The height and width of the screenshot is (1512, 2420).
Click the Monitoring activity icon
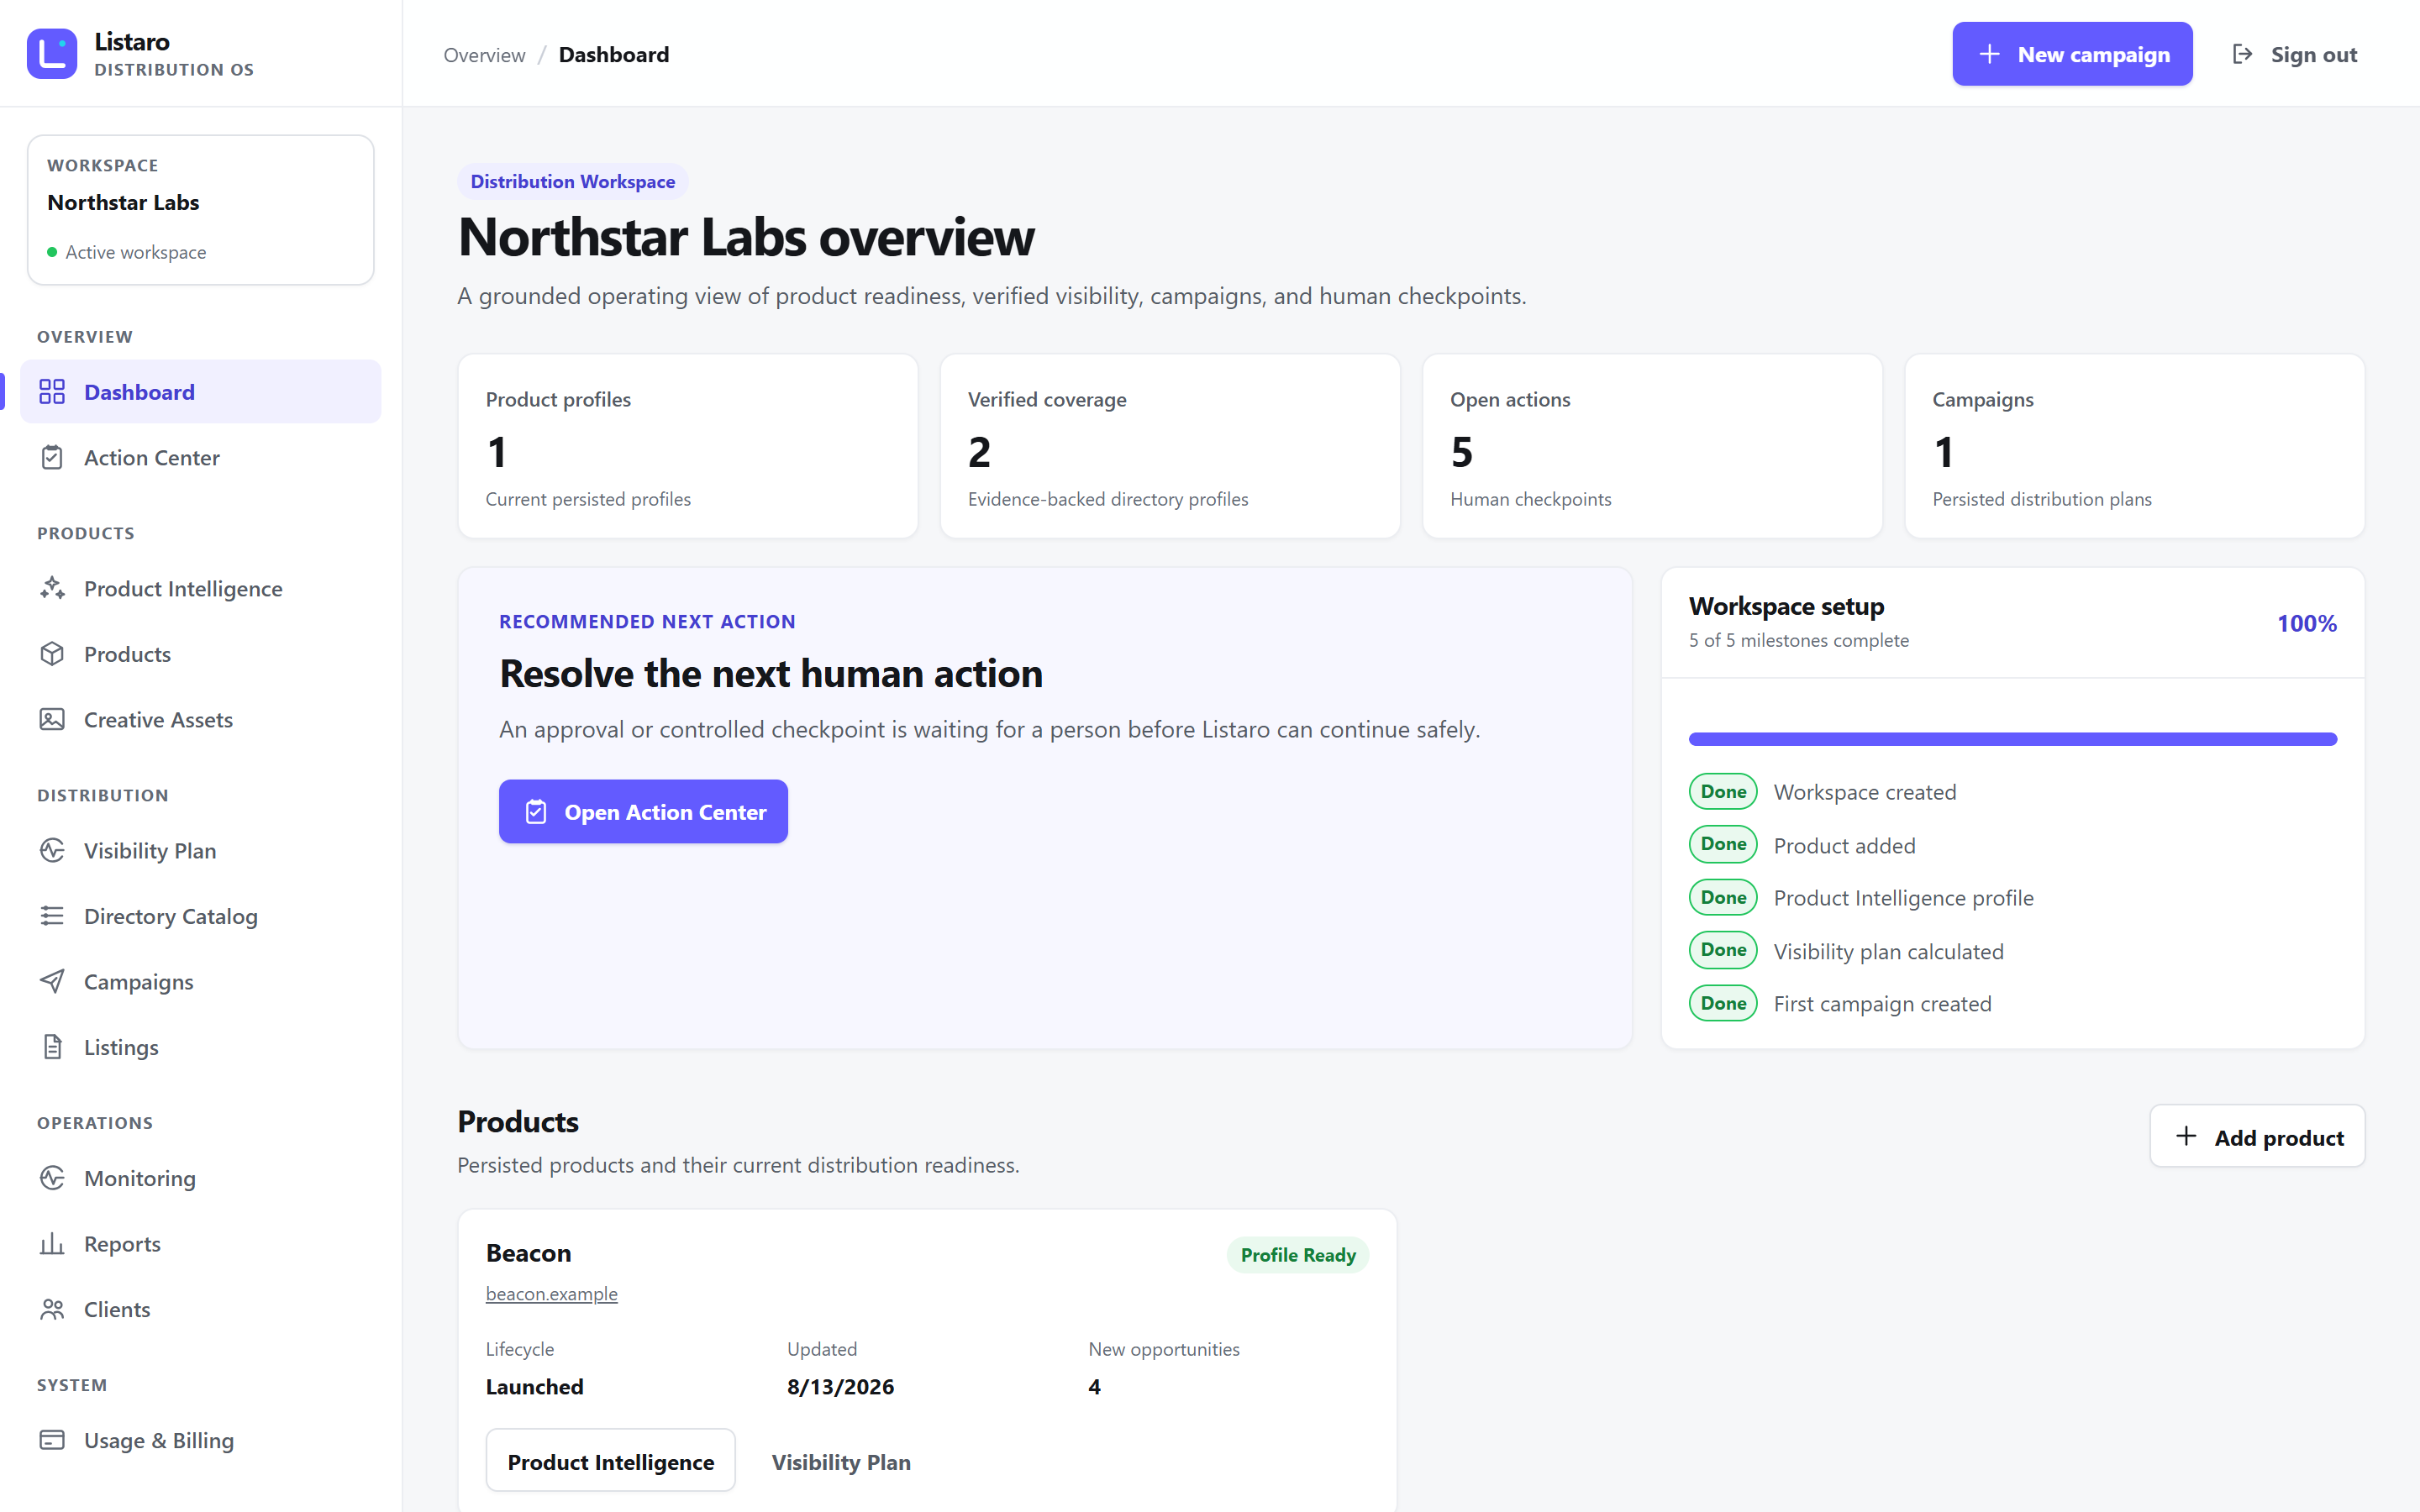pos(52,1178)
